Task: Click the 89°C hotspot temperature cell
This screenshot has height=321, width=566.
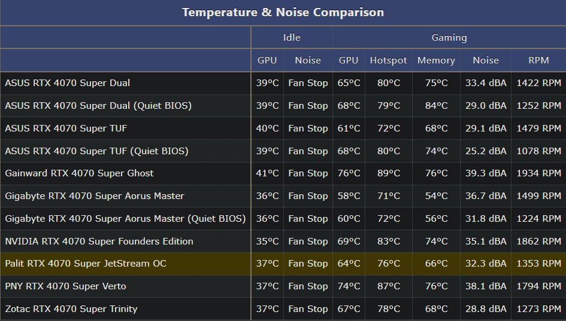Action: pyautogui.click(x=388, y=173)
